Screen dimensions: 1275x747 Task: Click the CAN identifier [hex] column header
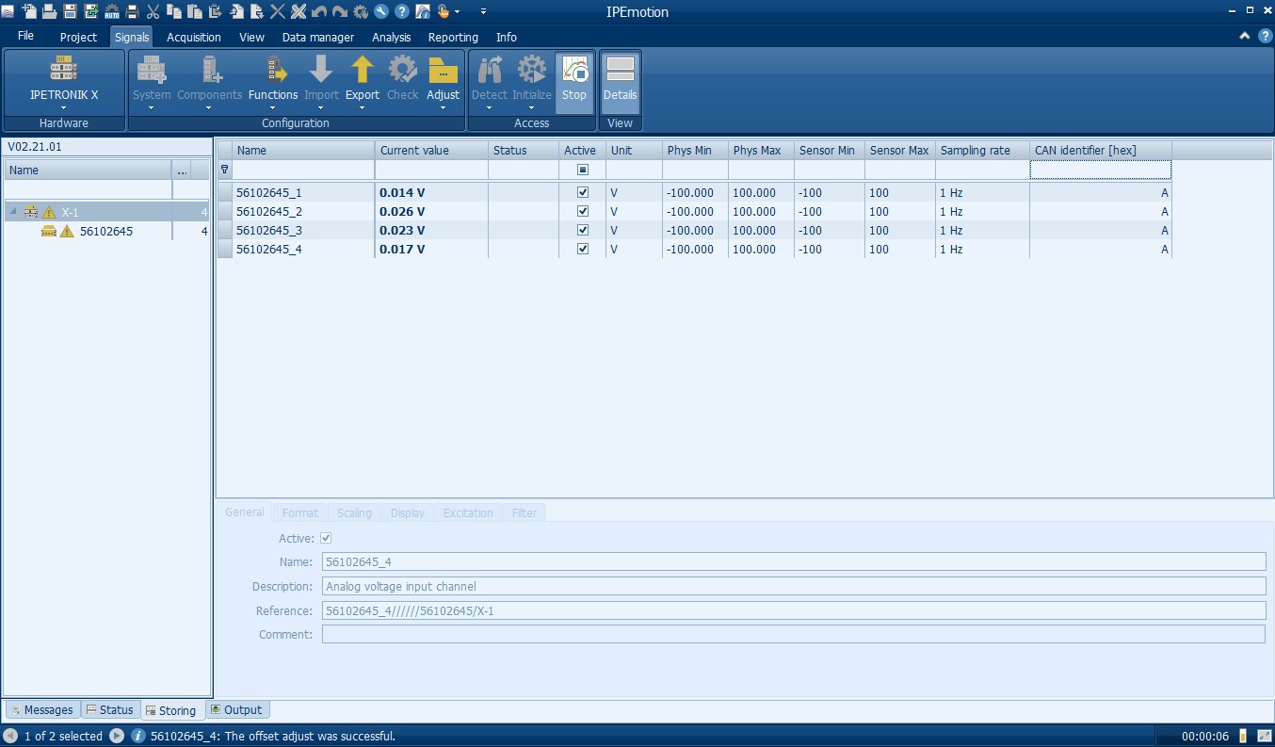pyautogui.click(x=1101, y=151)
